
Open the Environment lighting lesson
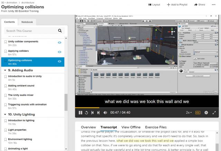[20, 139]
